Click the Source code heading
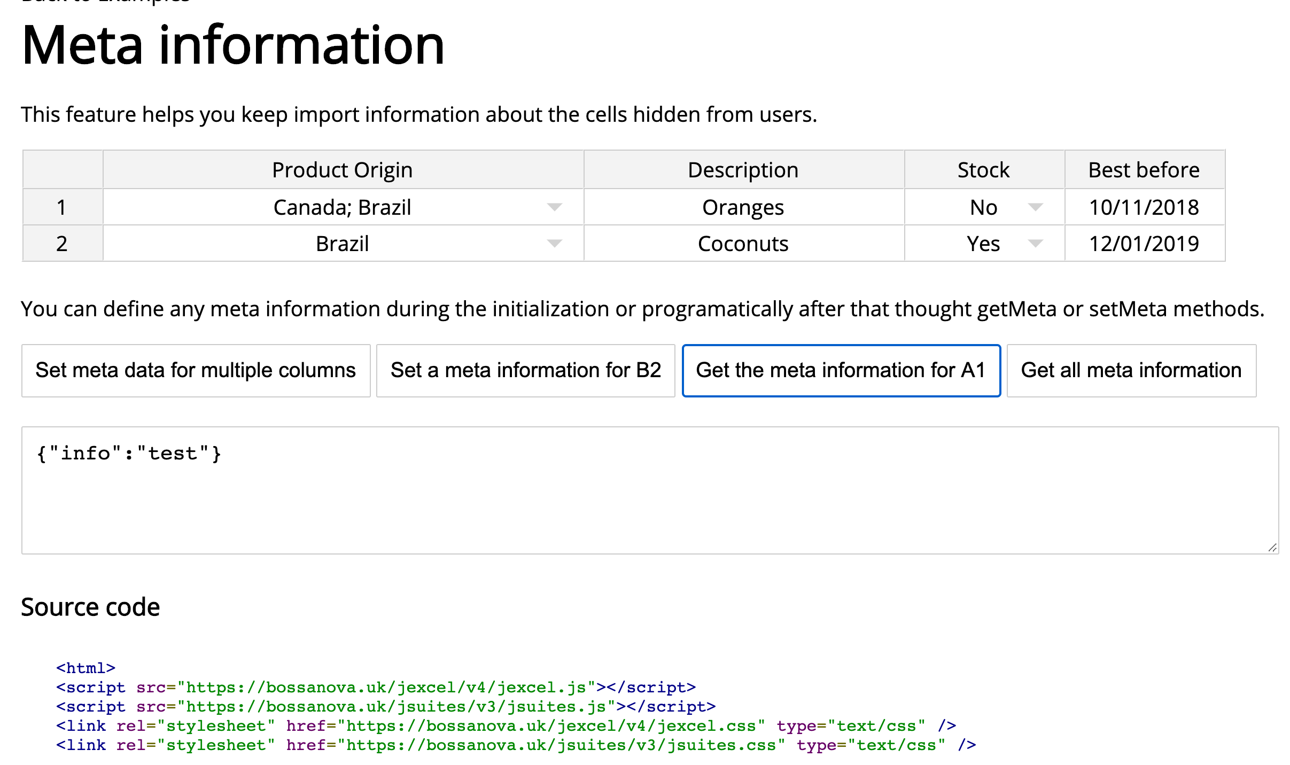The width and height of the screenshot is (1290, 765). click(90, 607)
